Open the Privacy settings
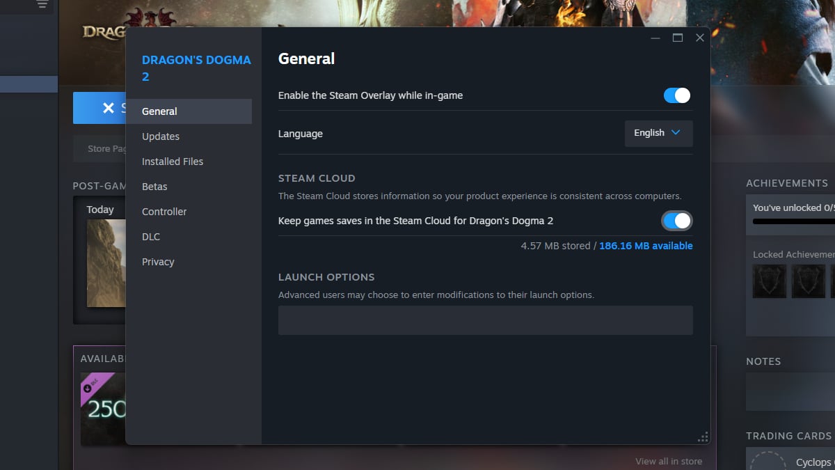The image size is (835, 470). [x=157, y=262]
